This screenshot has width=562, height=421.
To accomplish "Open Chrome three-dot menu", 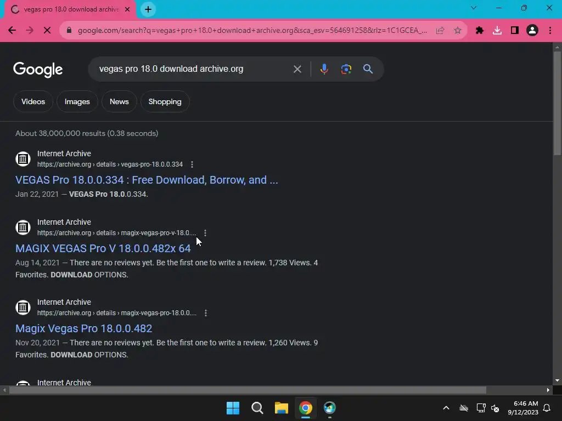I will click(550, 31).
